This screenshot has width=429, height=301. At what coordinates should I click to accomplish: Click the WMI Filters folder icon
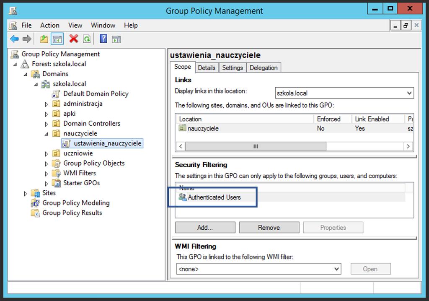click(56, 173)
